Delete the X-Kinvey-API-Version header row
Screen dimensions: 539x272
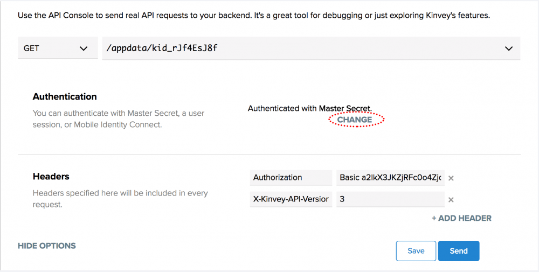451,200
